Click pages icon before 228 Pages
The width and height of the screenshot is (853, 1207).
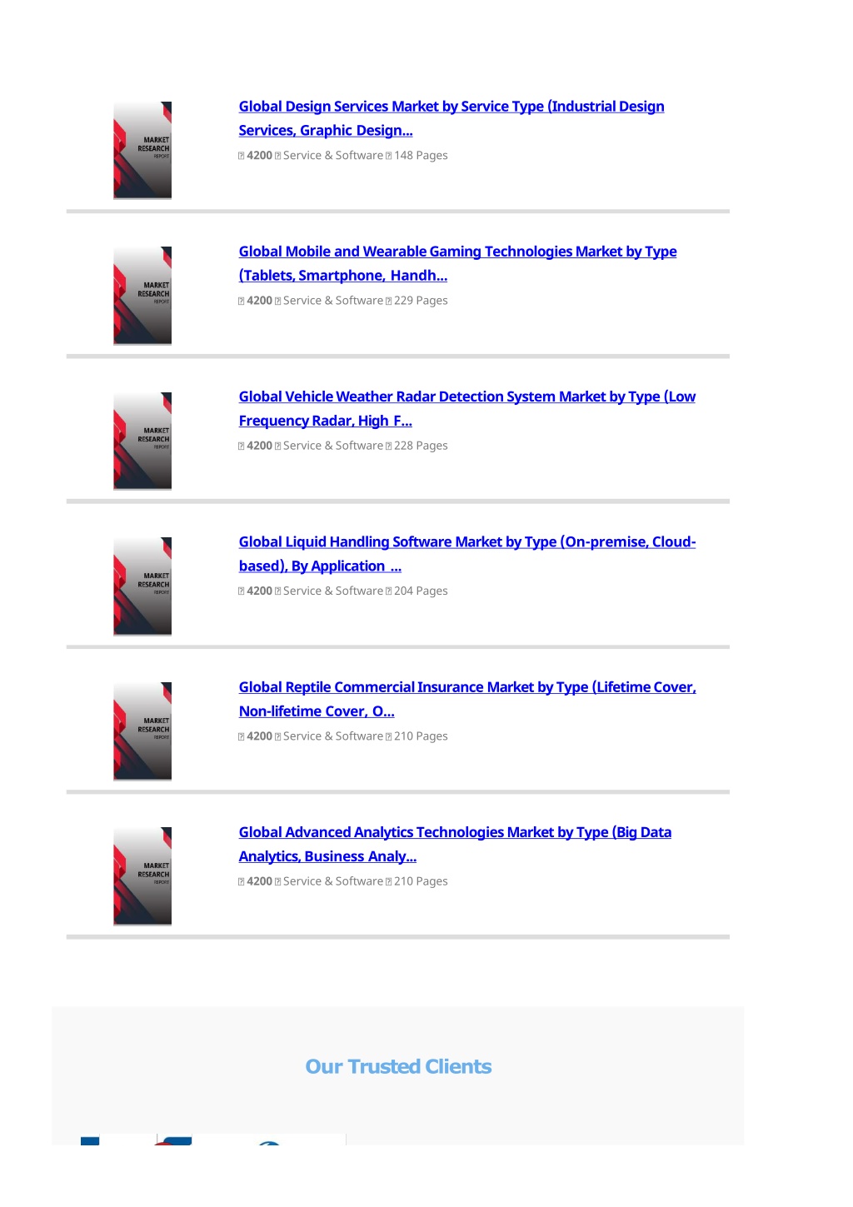pyautogui.click(x=389, y=446)
